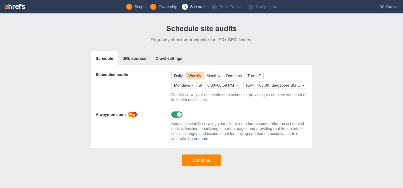
Task: Click the step 3 Site audit circle icon
Action: pyautogui.click(x=184, y=7)
